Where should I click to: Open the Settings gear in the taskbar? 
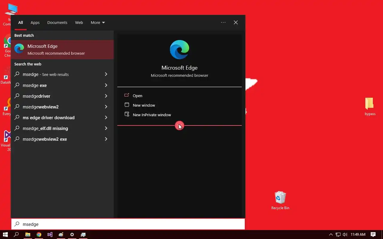(72, 235)
